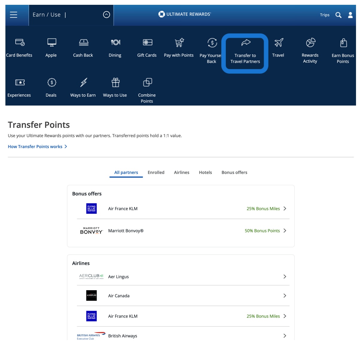This screenshot has height=349, width=362.
Task: Open British Airways partner row
Action: (x=183, y=336)
